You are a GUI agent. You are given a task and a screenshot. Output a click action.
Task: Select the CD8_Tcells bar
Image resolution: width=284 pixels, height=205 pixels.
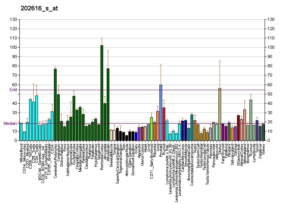[36, 118]
